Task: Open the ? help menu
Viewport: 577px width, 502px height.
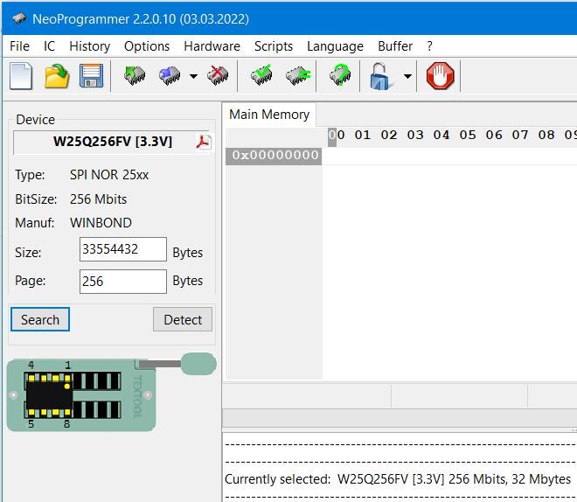Action: coord(429,46)
